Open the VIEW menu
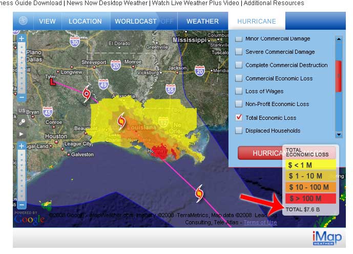 (x=47, y=22)
